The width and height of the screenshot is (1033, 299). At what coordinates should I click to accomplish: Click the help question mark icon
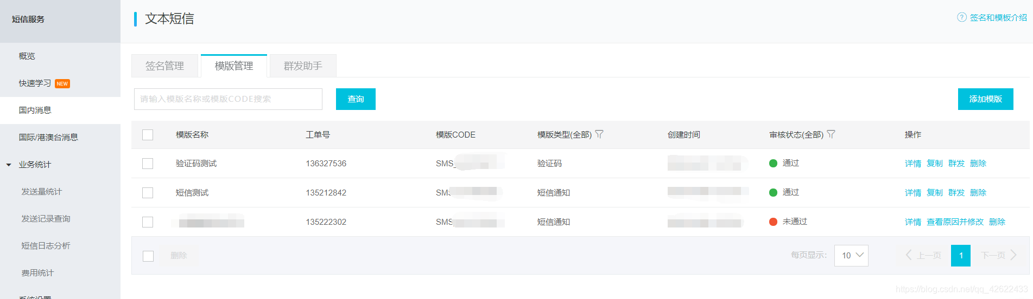[x=961, y=17]
